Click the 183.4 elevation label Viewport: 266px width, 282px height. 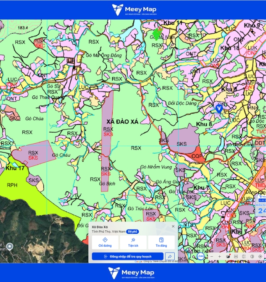(x=23, y=28)
